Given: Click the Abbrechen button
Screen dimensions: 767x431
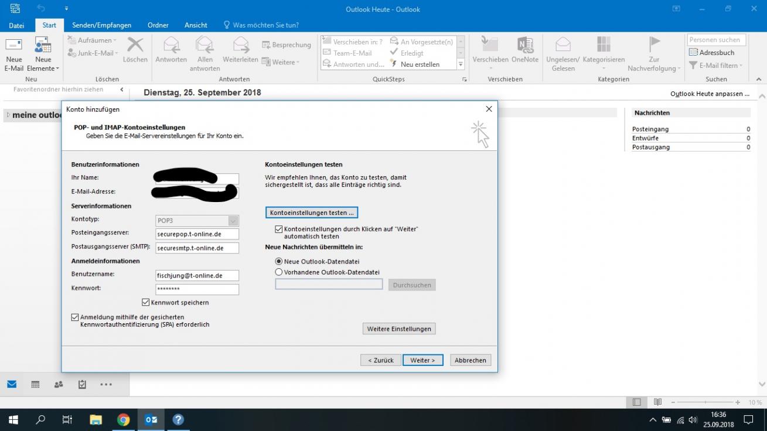Looking at the screenshot, I should coord(471,360).
